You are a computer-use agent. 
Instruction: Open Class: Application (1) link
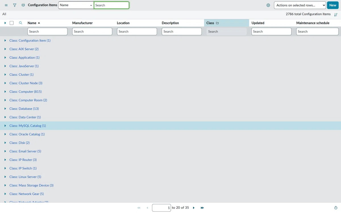coord(24,58)
